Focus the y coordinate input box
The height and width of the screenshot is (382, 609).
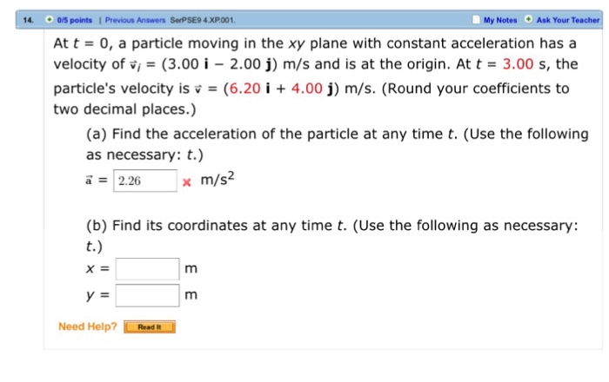[x=148, y=295]
